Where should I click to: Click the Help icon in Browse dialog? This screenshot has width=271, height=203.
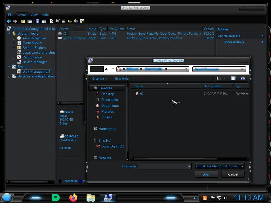pyautogui.click(x=243, y=79)
